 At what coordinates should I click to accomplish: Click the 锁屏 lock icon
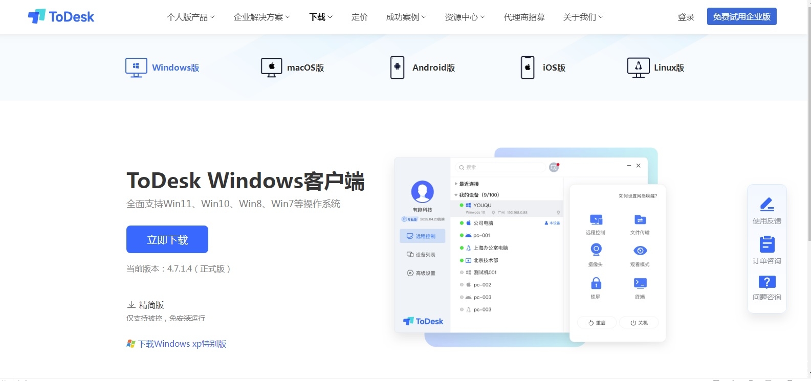click(596, 283)
